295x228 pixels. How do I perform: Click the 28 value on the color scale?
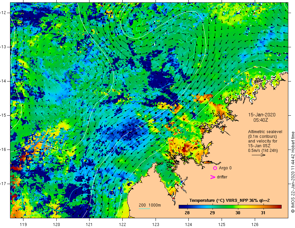point(187,213)
